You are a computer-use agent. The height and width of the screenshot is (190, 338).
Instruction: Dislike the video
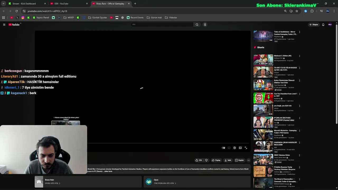[x=206, y=160]
